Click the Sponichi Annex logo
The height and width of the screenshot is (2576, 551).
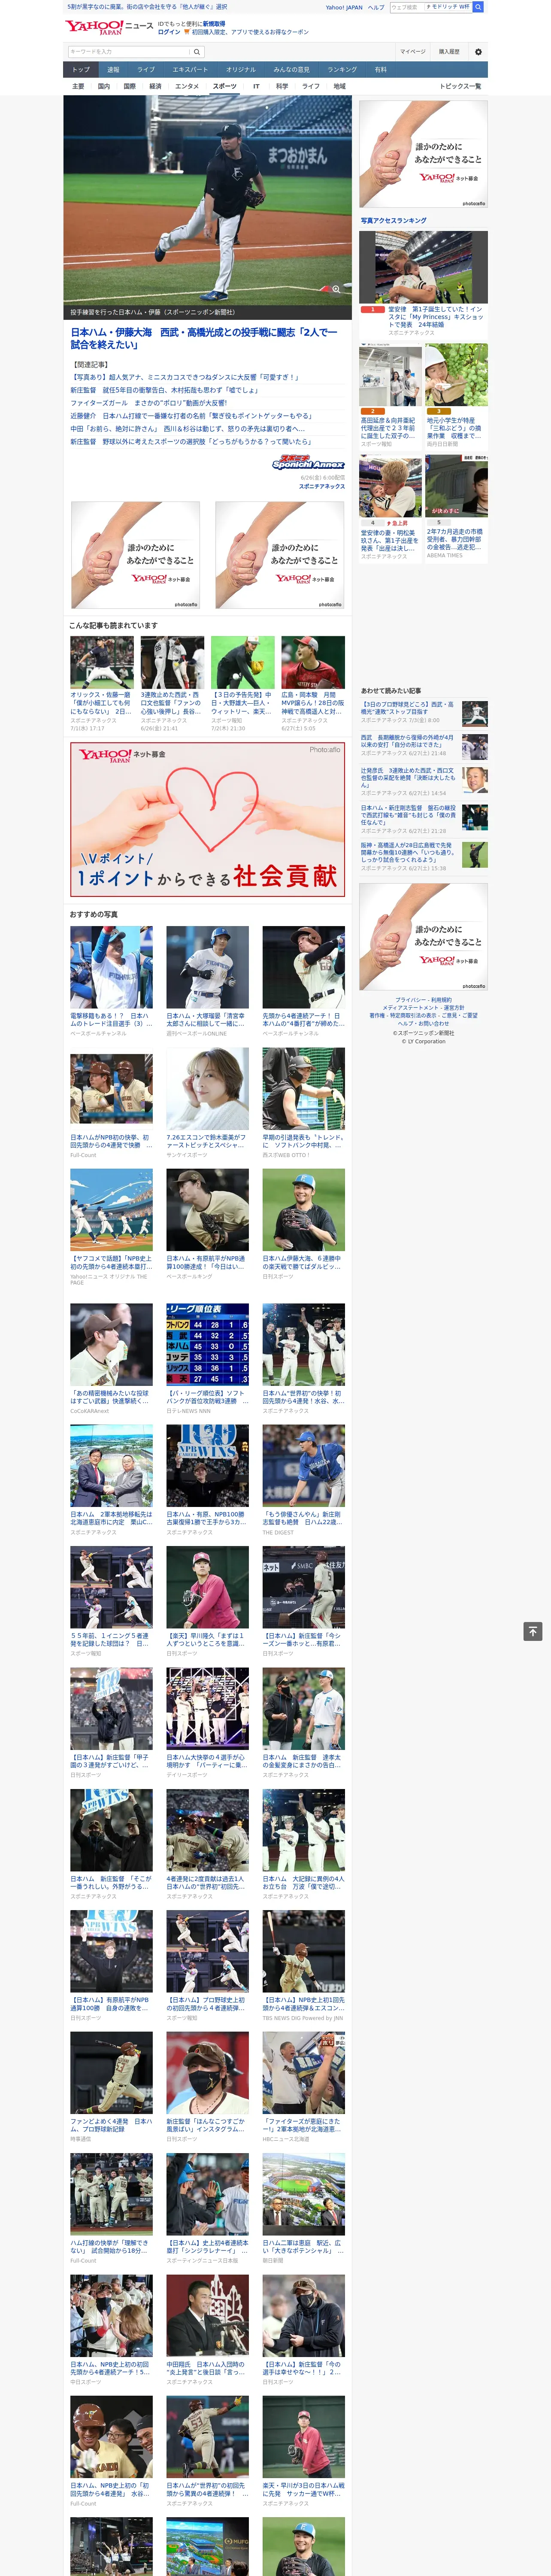(x=308, y=463)
